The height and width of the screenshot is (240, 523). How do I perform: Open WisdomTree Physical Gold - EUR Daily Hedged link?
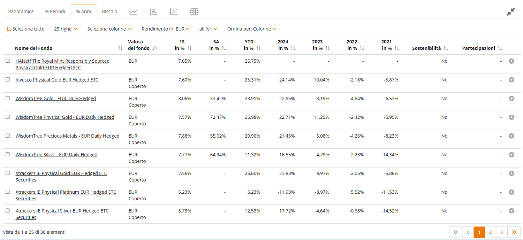pos(65,117)
